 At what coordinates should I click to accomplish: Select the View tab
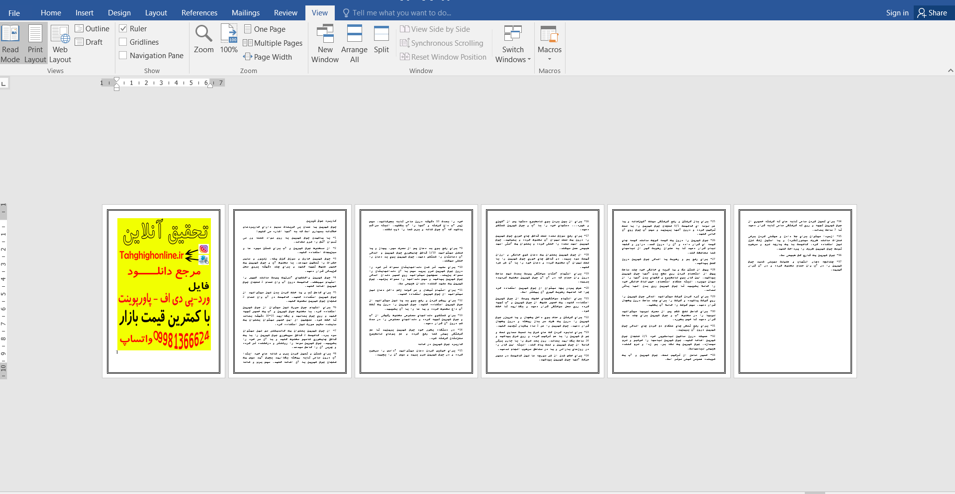coord(320,13)
